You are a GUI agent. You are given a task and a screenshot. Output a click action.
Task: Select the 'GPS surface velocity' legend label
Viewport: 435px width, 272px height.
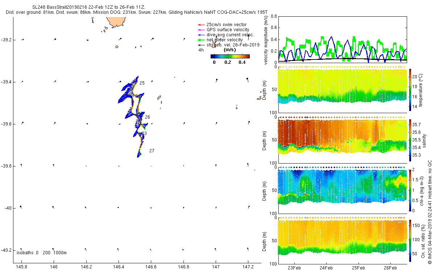pos(228,30)
